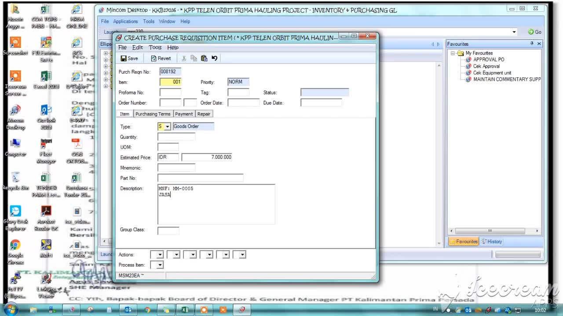
Task: Open APPROVAL PO favourite
Action: pos(489,60)
